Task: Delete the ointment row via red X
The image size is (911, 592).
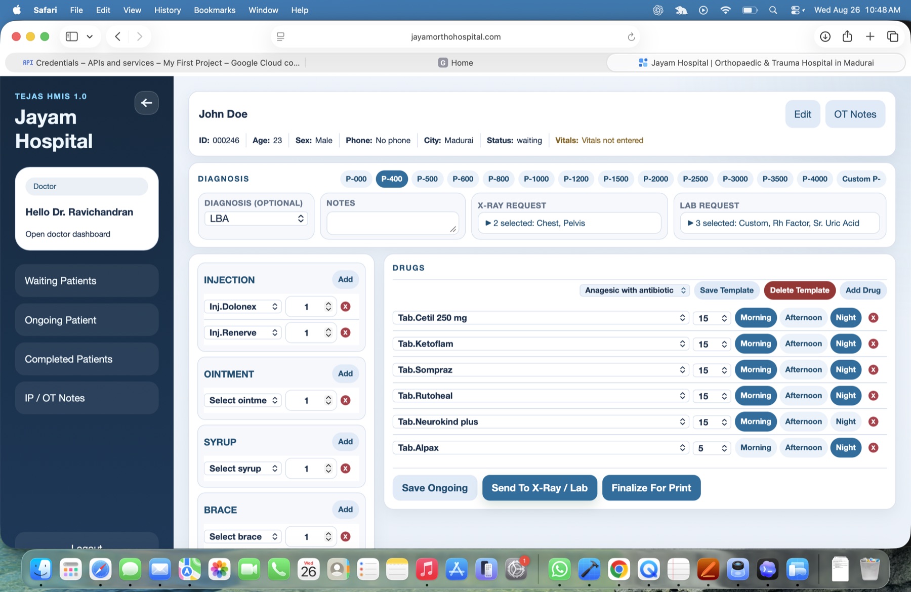Action: 346,400
